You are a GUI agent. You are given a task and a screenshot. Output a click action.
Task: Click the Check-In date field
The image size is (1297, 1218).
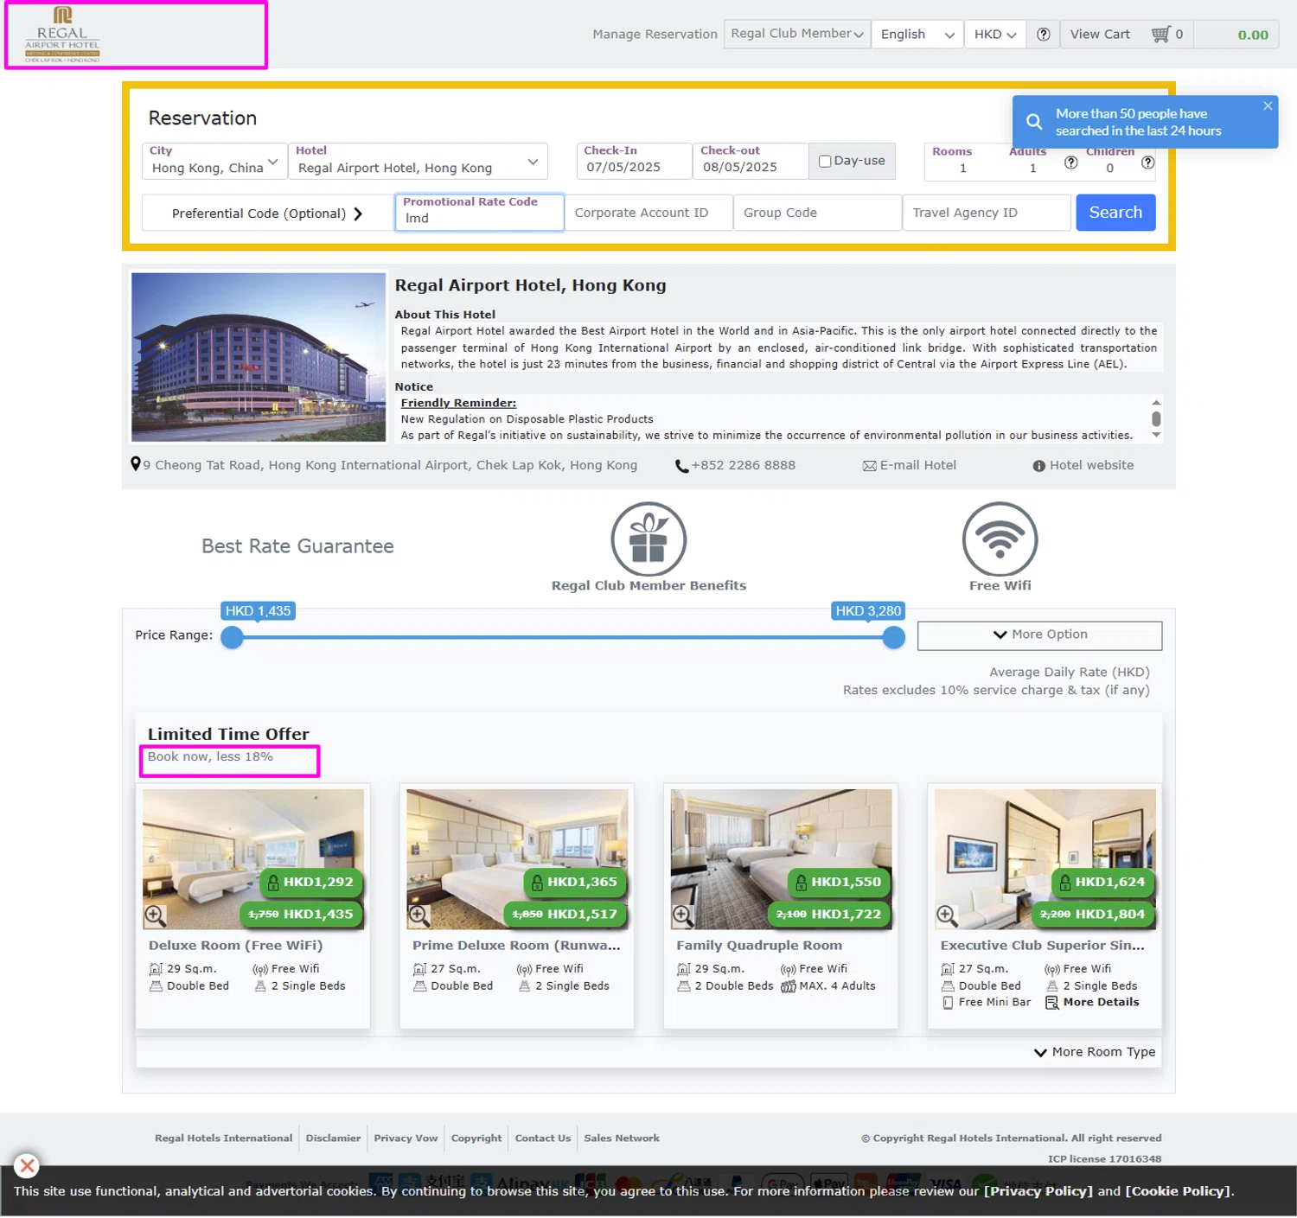tap(634, 161)
